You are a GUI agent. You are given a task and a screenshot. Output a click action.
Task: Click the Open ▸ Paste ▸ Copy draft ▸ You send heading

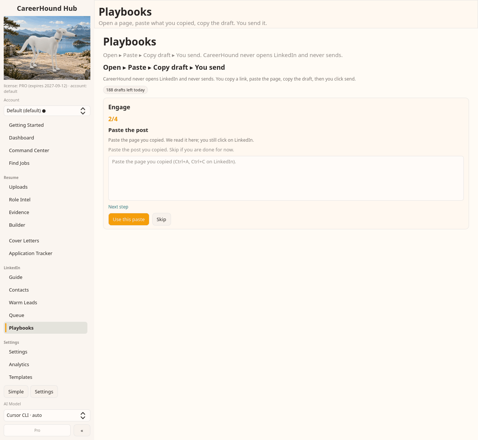(164, 67)
